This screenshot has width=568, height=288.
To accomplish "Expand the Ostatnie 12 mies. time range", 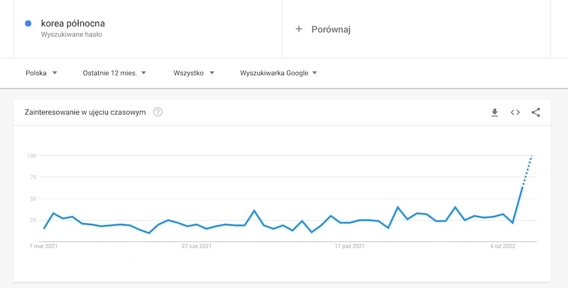I will click(115, 73).
